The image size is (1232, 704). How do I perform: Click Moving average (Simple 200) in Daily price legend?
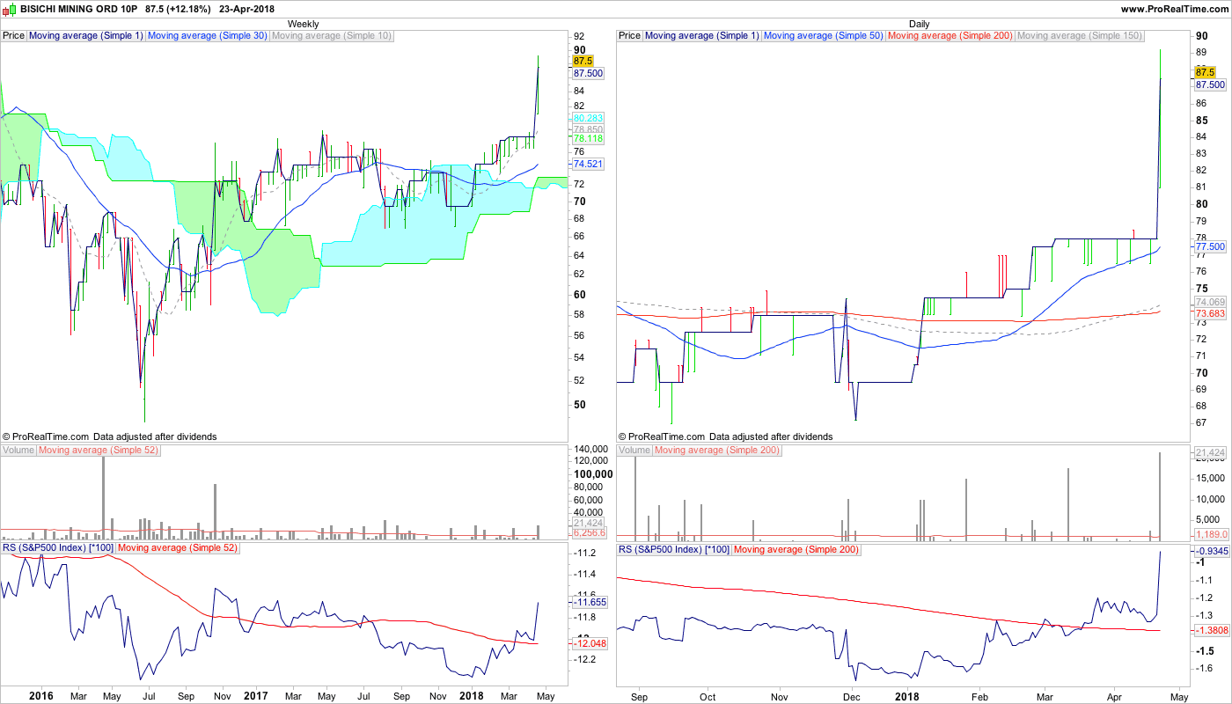pyautogui.click(x=950, y=36)
